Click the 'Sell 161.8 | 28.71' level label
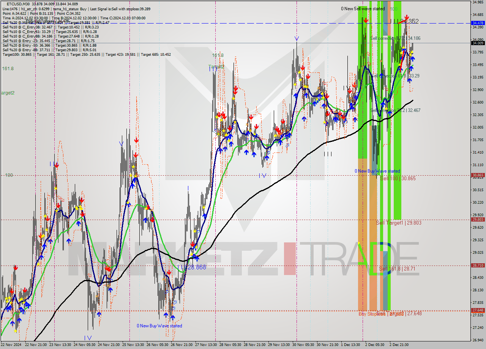 click(397, 269)
